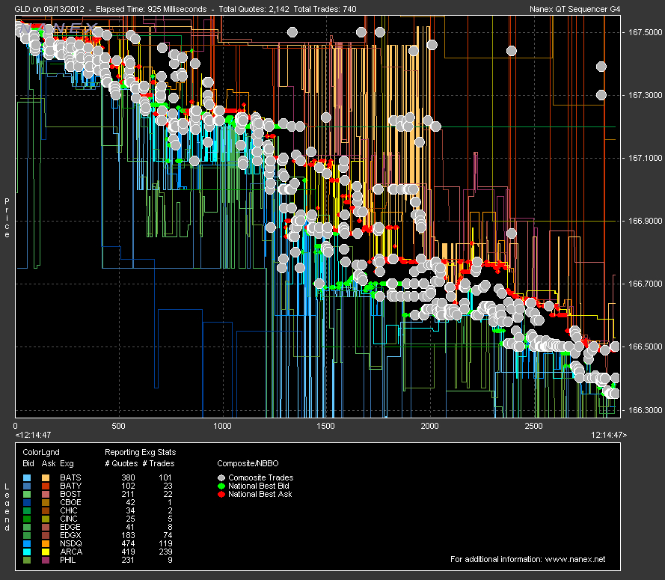Pick the EDGE bid color swatch
The width and height of the screenshot is (665, 580).
click(27, 527)
